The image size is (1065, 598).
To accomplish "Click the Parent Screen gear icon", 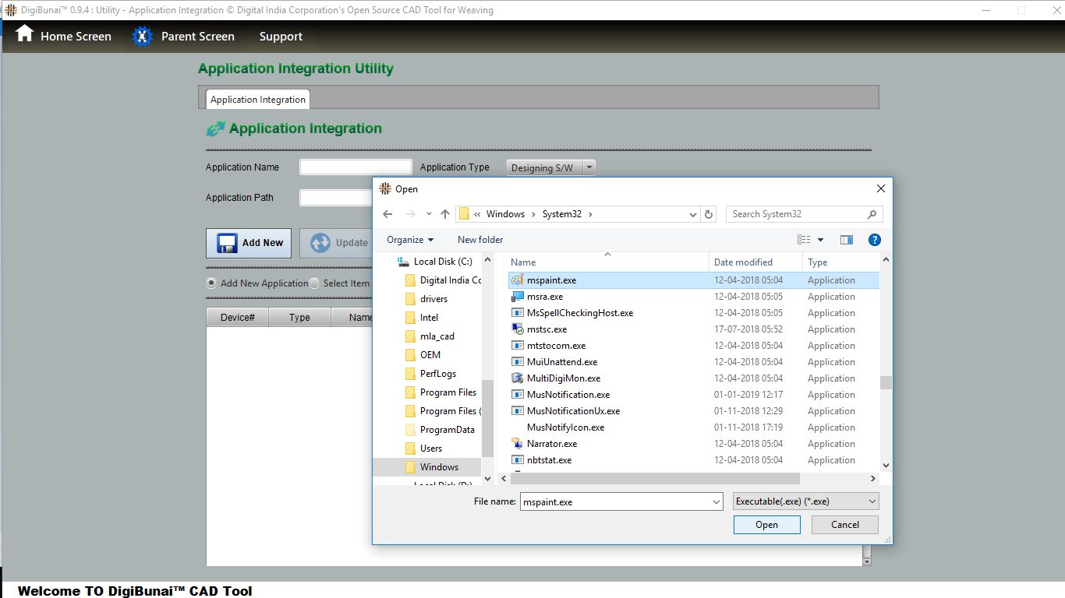I will tap(142, 37).
